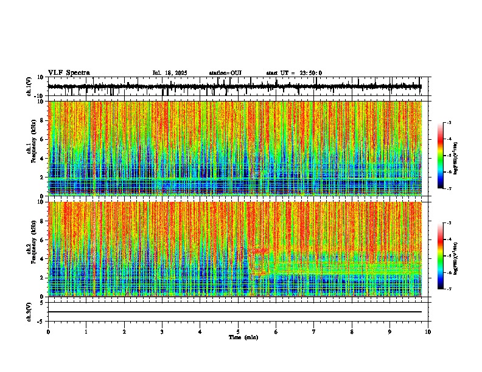
Task: Click the flat ch.3 voltage trace
Action: pyautogui.click(x=235, y=312)
